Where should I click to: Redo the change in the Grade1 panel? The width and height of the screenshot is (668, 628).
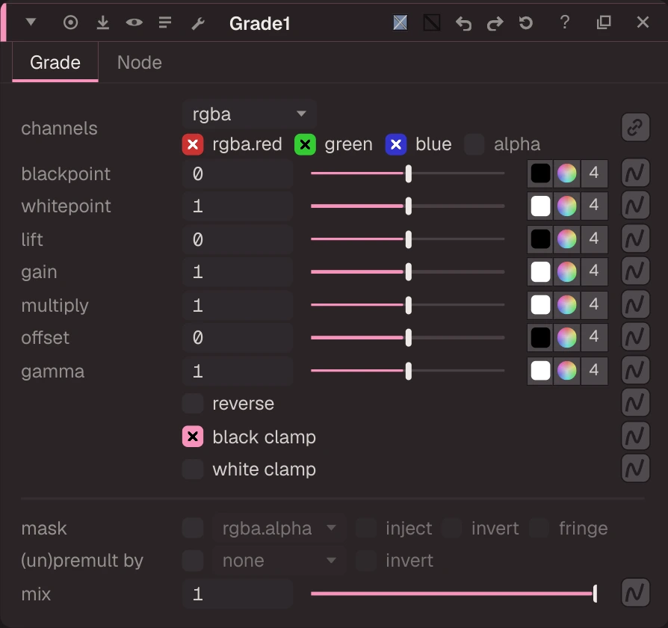495,23
